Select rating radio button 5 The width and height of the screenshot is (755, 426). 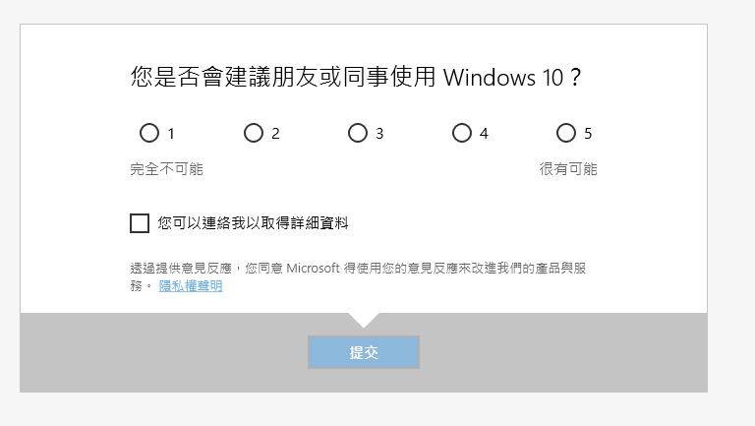pyautogui.click(x=566, y=133)
